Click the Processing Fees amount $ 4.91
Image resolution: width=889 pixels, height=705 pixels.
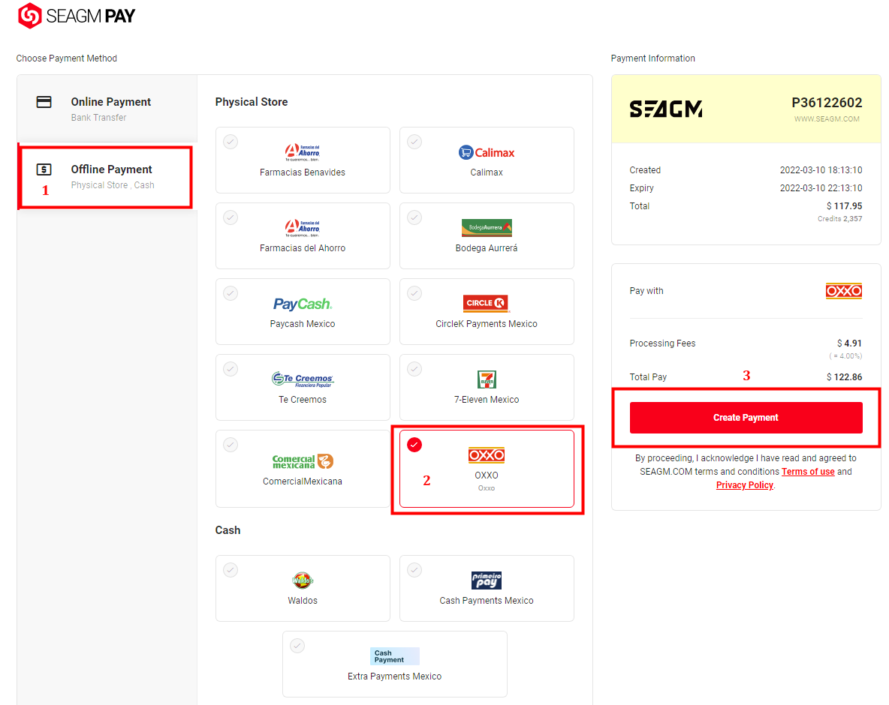click(x=849, y=343)
